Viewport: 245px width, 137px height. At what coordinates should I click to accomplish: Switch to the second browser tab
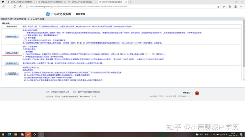pos(52,2)
